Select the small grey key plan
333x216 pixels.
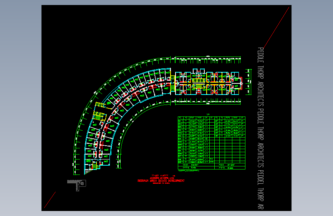(x=77, y=185)
